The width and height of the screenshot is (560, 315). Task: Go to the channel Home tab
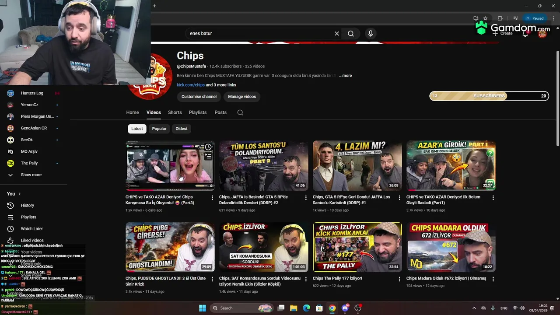[x=133, y=112]
